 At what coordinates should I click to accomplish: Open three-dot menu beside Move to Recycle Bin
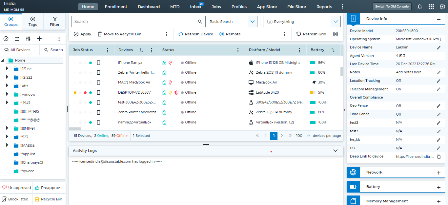click(x=167, y=34)
